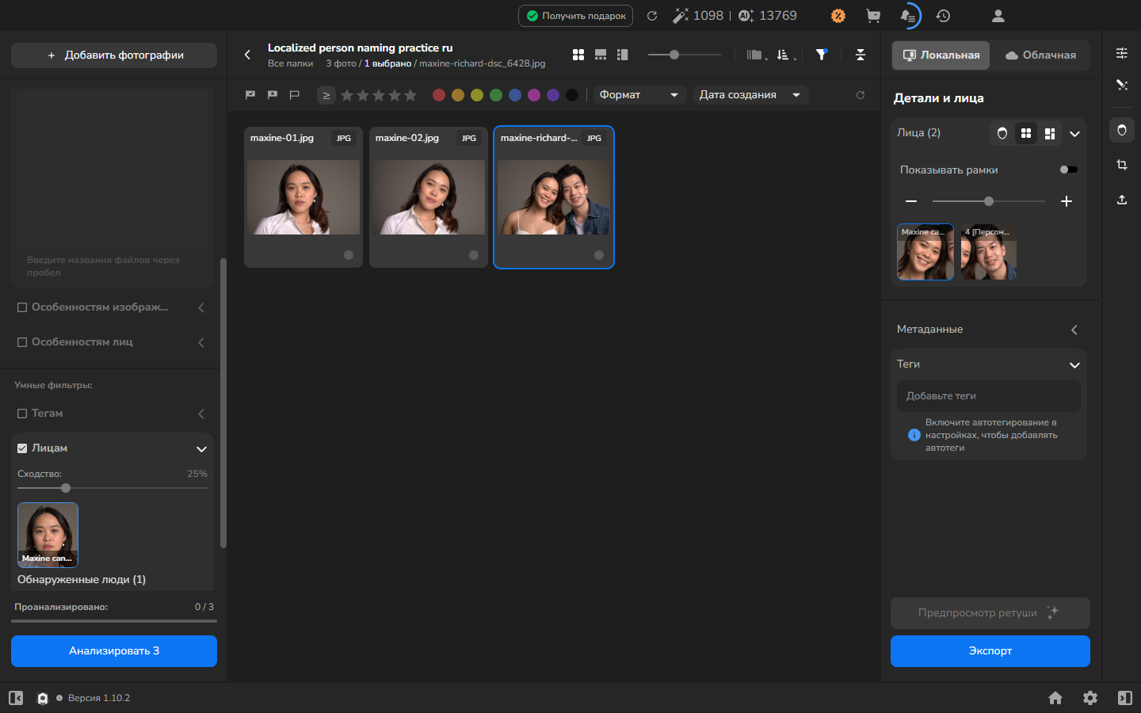Open the notifications bell
Viewport: 1141px width, 713px height.
[908, 16]
